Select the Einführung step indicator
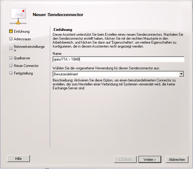The height and width of the screenshot is (169, 193). [x=11, y=31]
